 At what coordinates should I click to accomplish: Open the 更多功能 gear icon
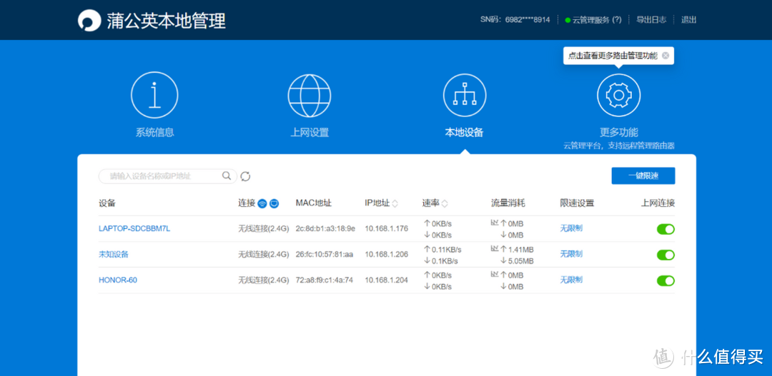coord(619,96)
